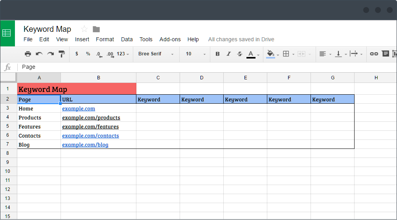The width and height of the screenshot is (397, 220).
Task: Open the move-to-folder icon
Action: point(96,29)
